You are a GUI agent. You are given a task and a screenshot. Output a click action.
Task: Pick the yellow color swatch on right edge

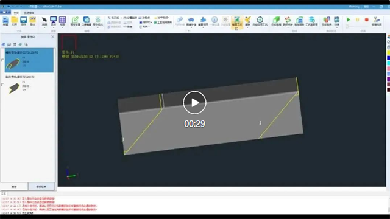pos(388,53)
